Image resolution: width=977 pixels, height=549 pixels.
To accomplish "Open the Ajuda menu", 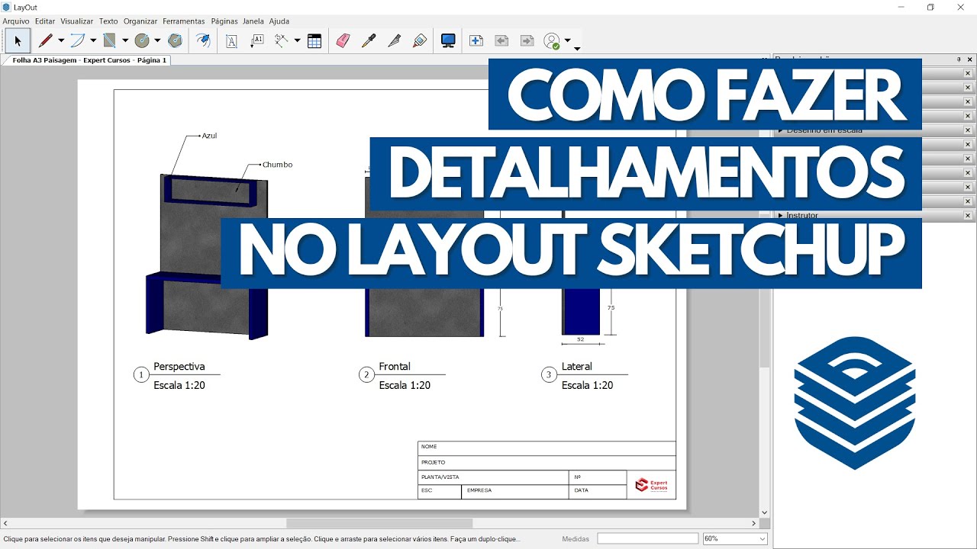I will tap(279, 21).
